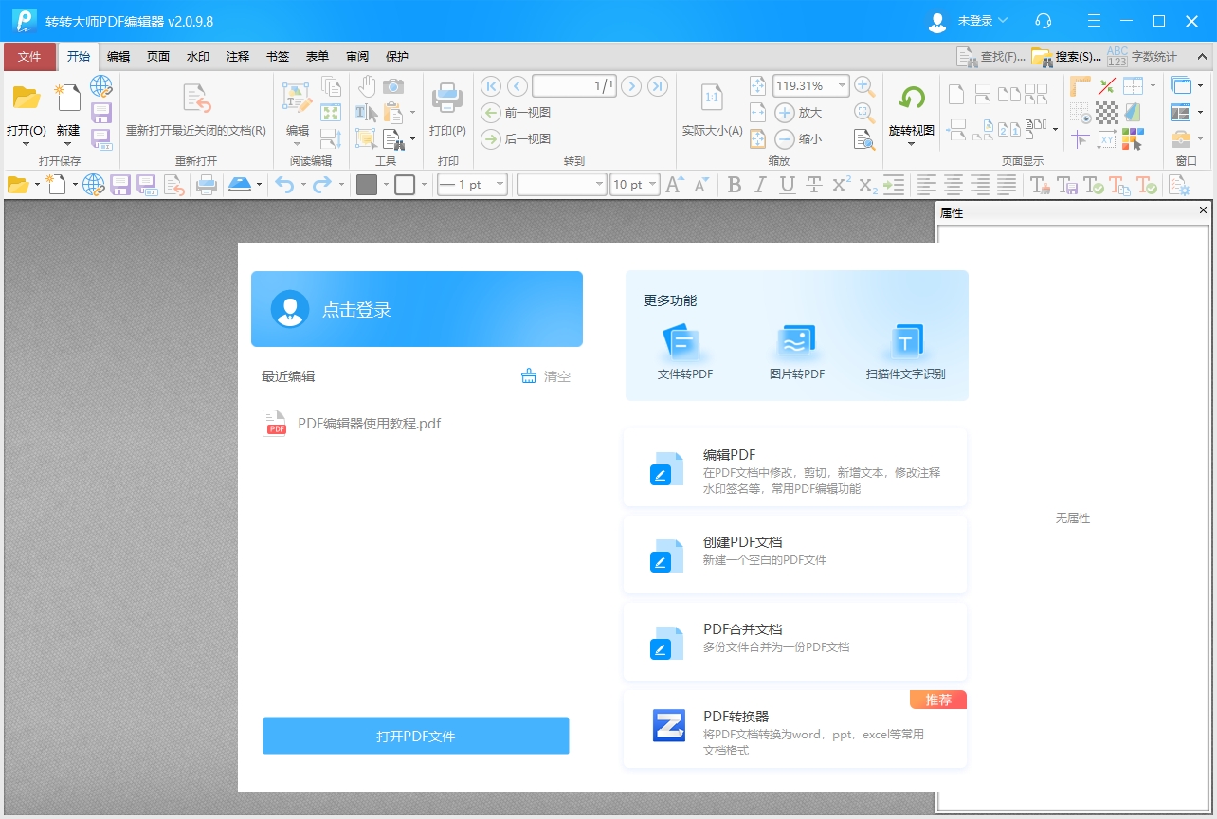The image size is (1217, 819).
Task: Click the 打开PDF文件 button
Action: [415, 736]
